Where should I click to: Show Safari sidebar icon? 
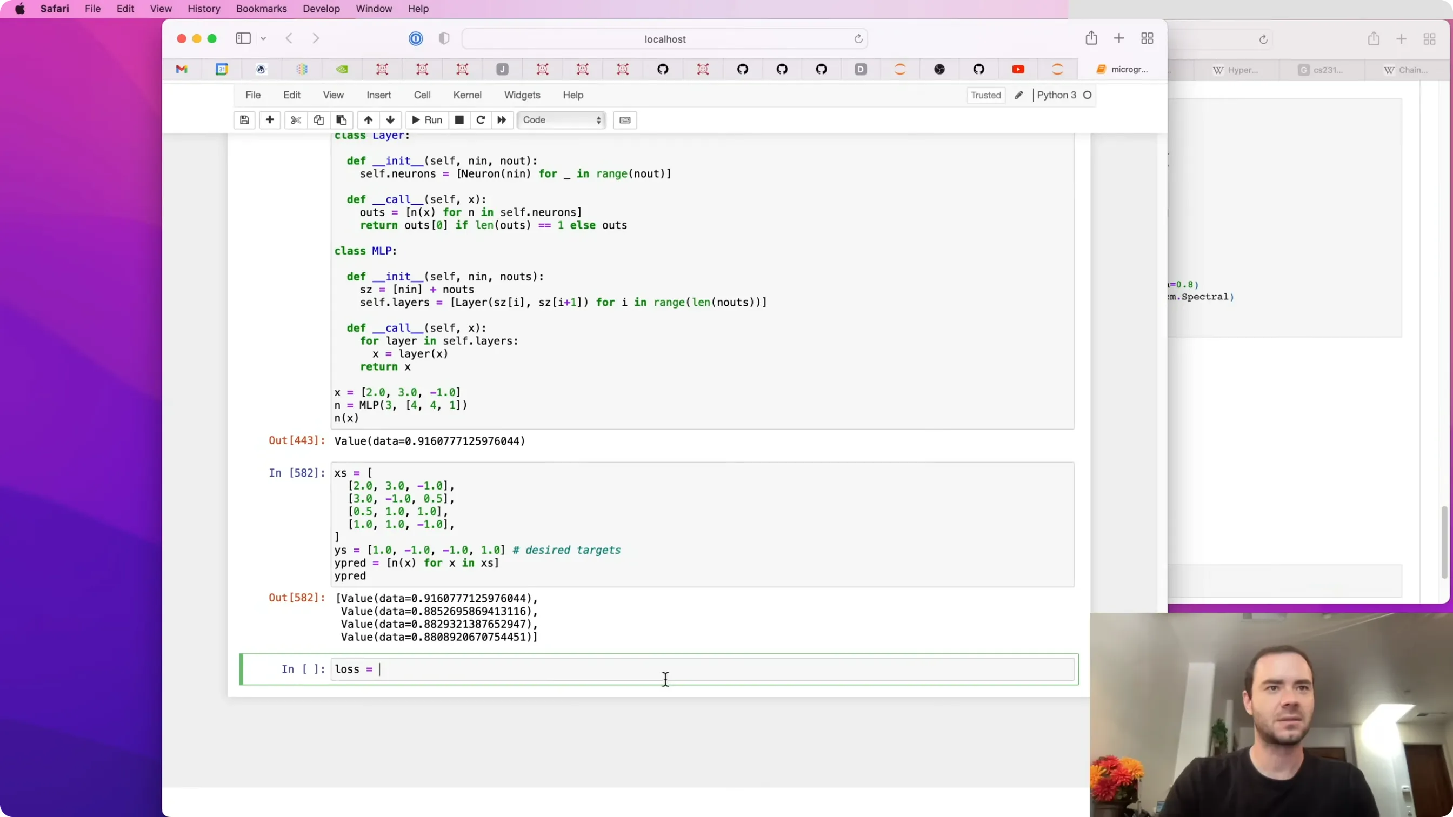(x=243, y=38)
